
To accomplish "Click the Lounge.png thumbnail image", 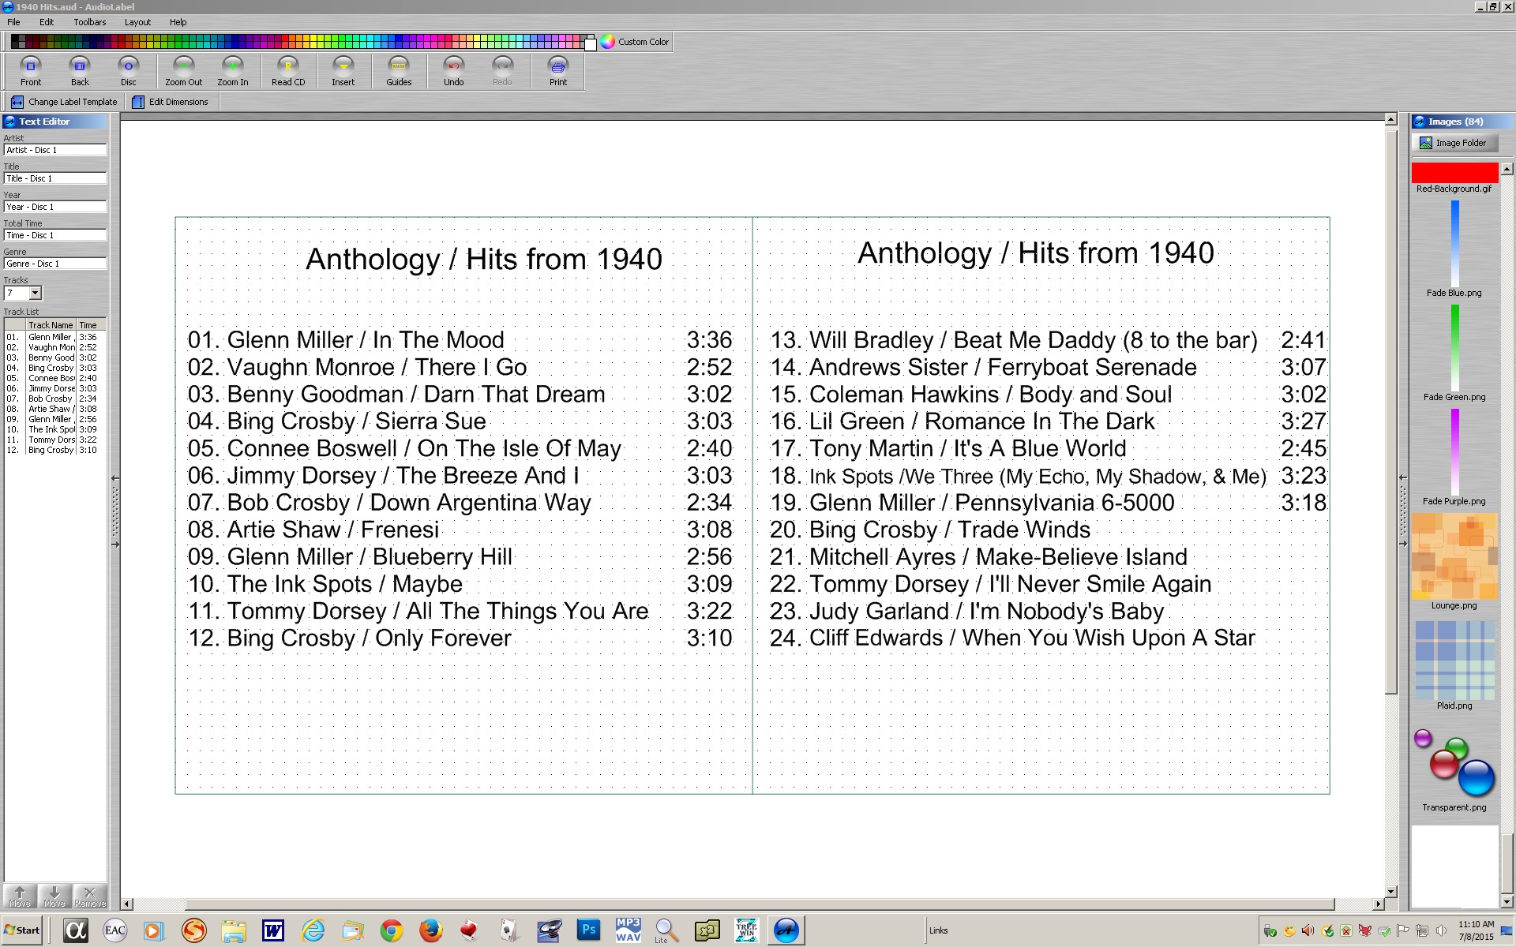I will click(x=1455, y=556).
